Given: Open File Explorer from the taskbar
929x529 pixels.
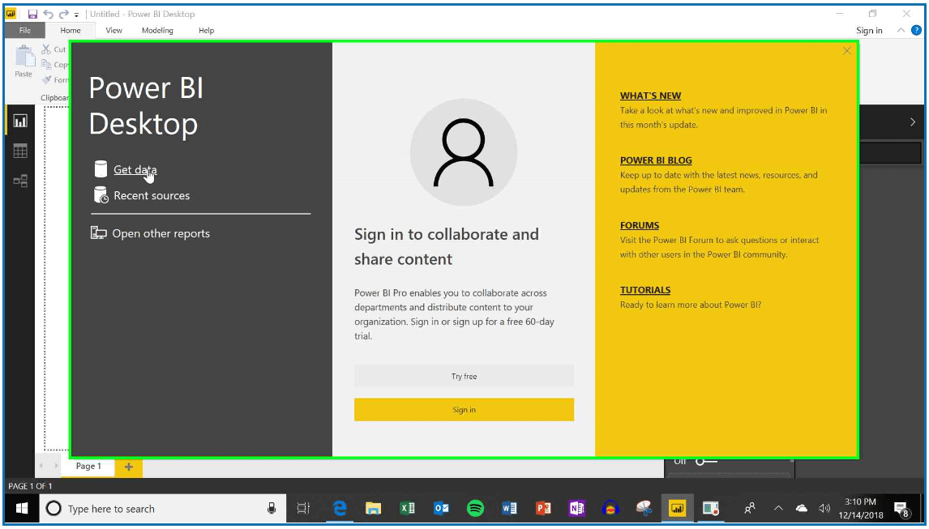Looking at the screenshot, I should (373, 508).
